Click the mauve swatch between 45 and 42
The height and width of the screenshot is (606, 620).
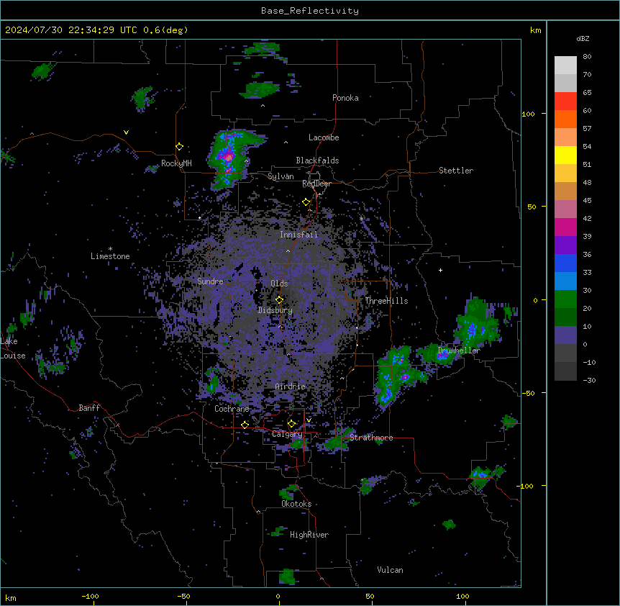pos(565,209)
